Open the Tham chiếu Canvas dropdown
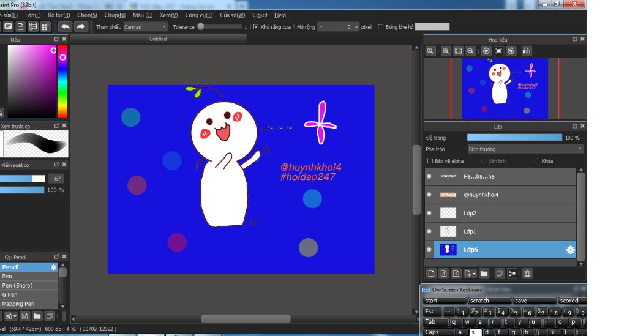 point(145,27)
